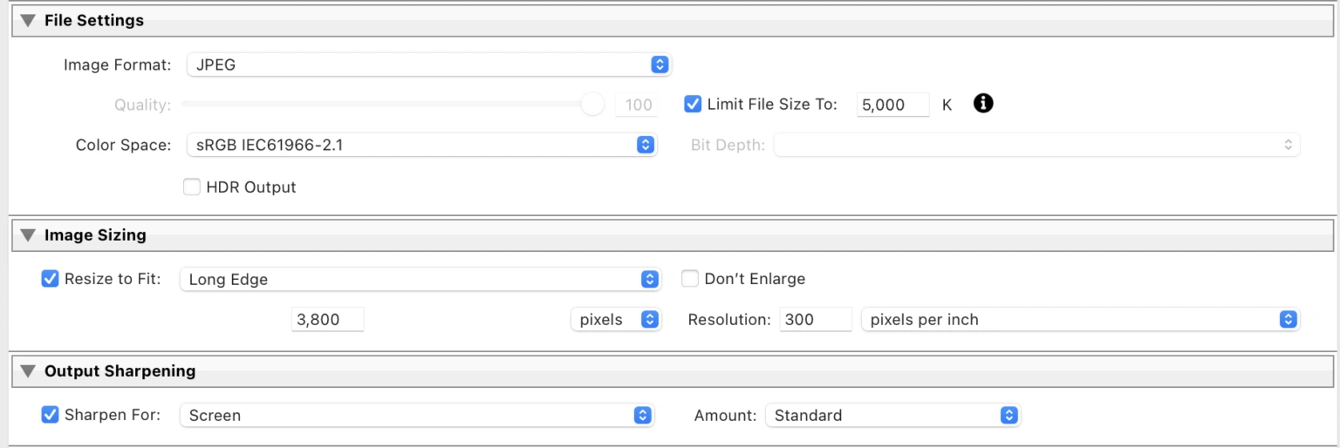Screen dimensions: 1340x448
Task: Click the file size info icon
Action: [983, 104]
